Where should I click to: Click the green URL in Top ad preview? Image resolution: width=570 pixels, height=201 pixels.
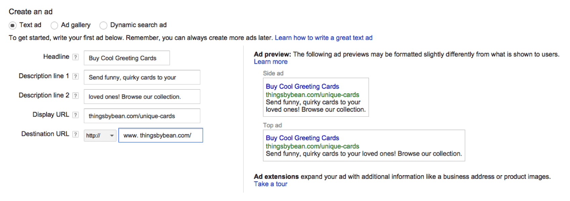(x=312, y=146)
